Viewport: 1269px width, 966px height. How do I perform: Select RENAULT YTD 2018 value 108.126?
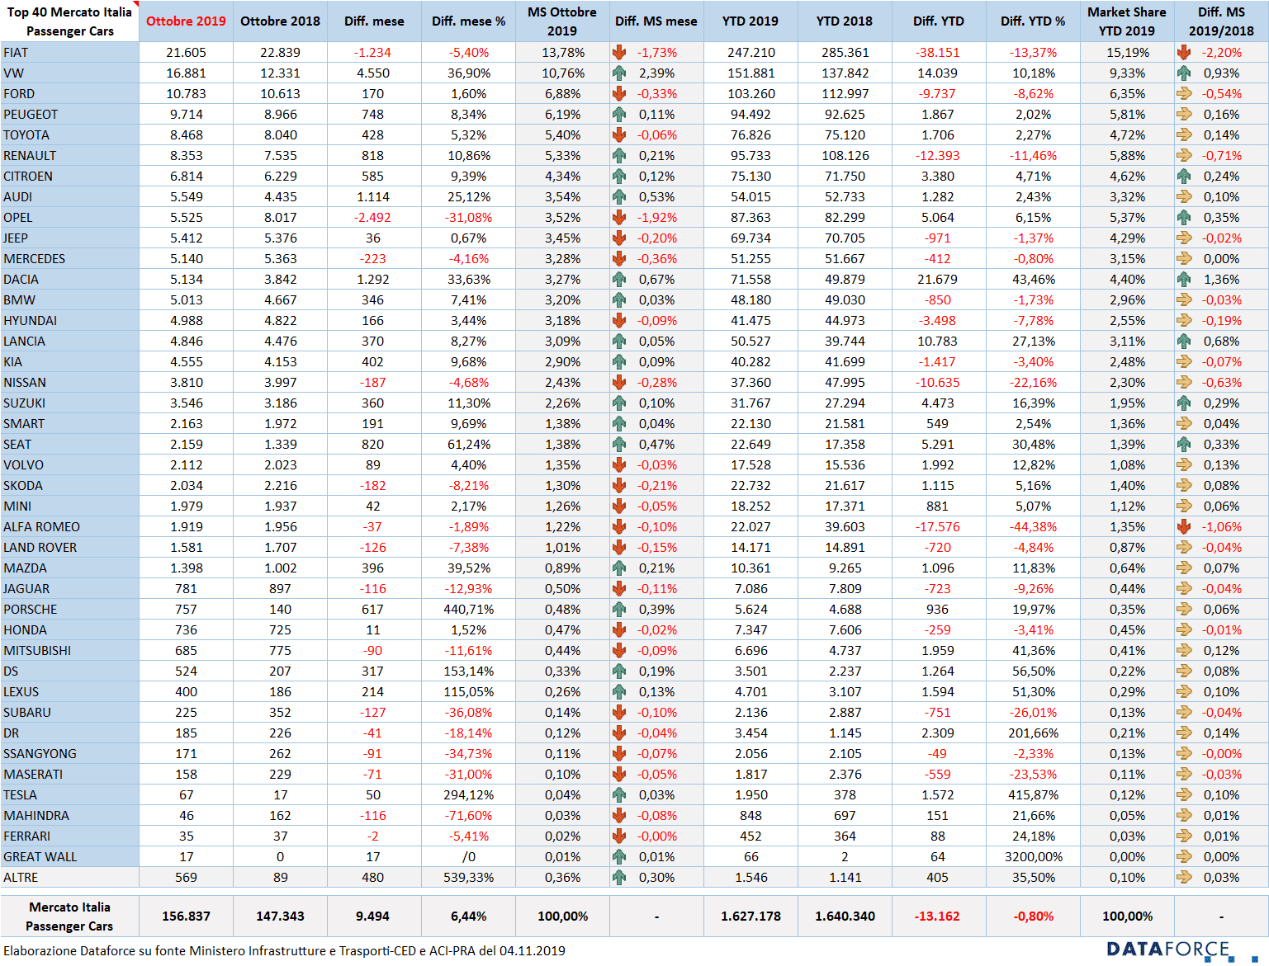coord(845,155)
